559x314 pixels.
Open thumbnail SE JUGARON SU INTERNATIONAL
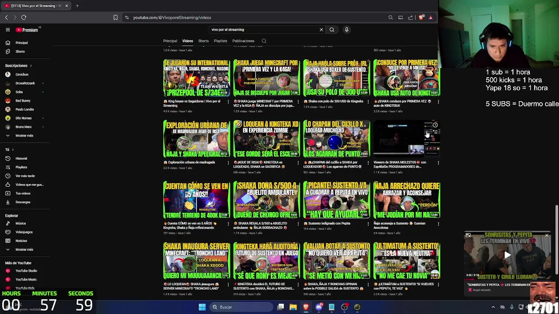pos(197,78)
